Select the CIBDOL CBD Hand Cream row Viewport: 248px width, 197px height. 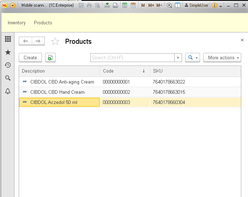click(x=130, y=92)
